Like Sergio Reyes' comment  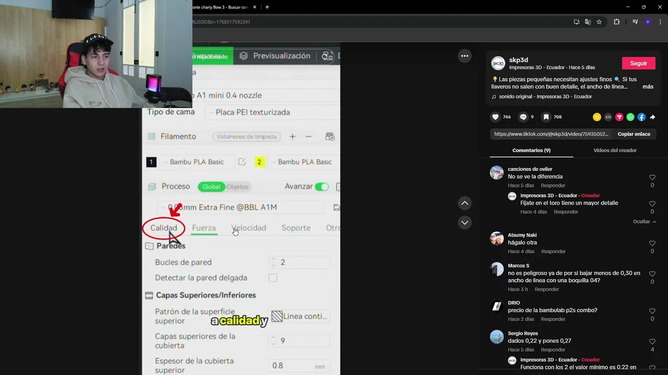coord(652,342)
